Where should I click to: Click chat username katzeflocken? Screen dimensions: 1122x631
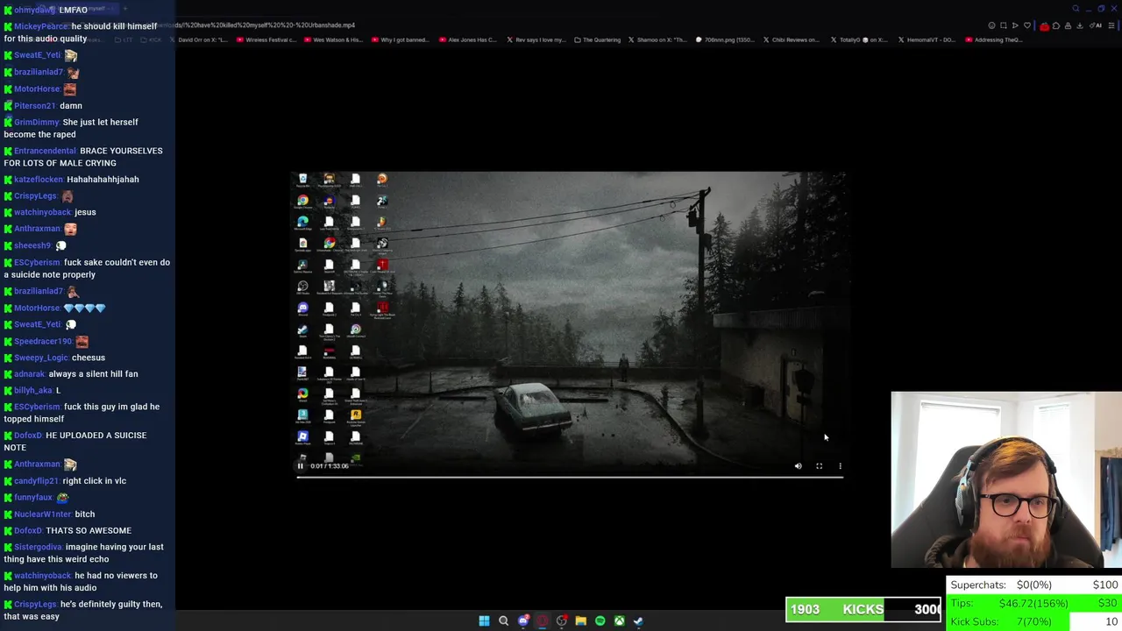coord(39,179)
